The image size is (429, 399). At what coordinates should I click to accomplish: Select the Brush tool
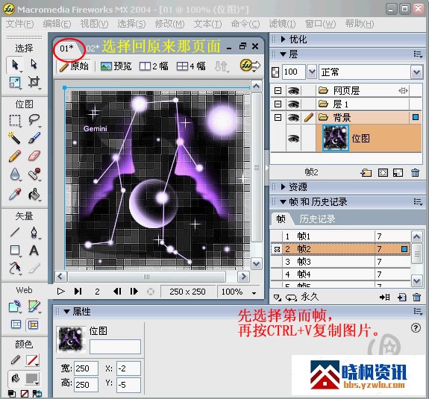[34, 137]
